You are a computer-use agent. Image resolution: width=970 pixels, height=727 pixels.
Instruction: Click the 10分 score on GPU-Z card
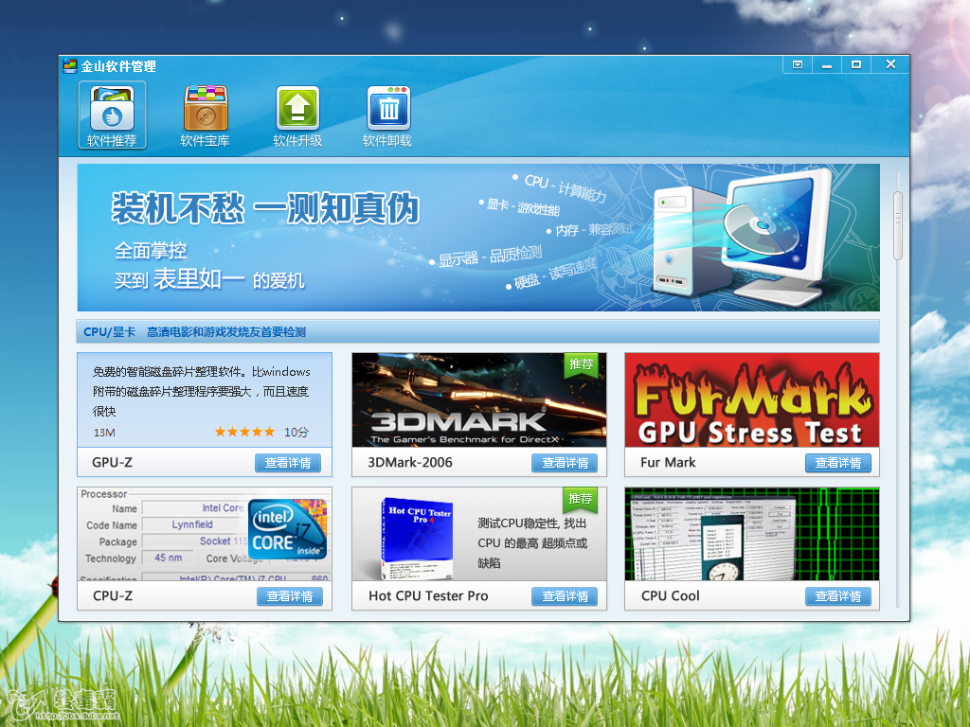pos(296,432)
